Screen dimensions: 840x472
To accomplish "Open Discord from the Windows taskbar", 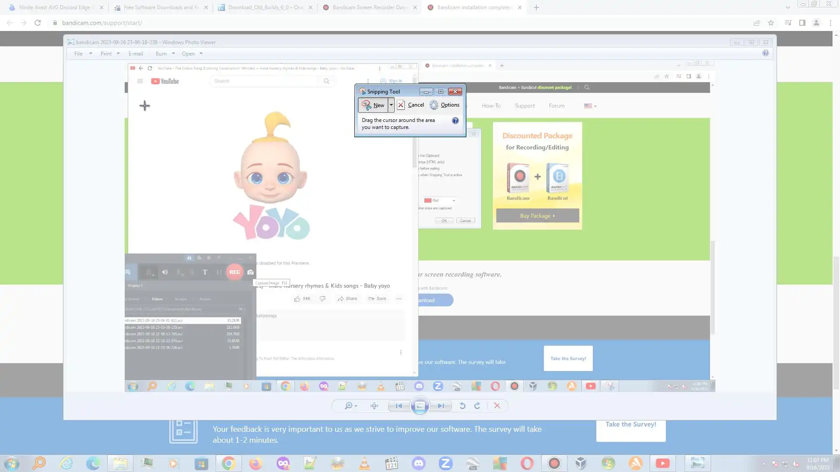I will [419, 463].
